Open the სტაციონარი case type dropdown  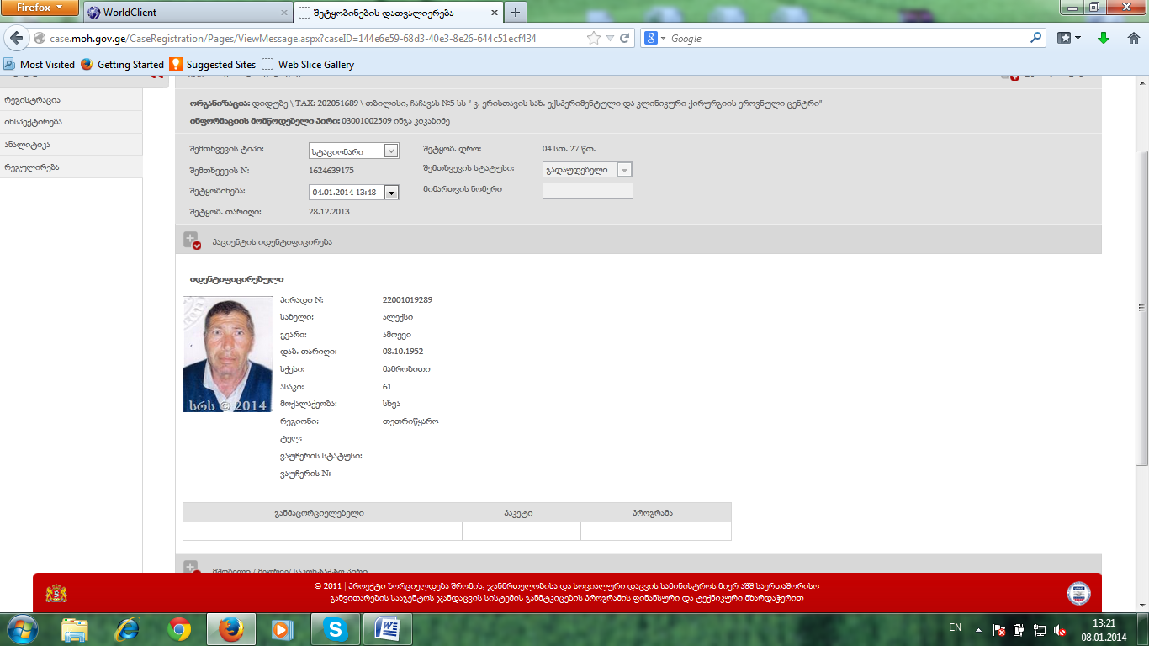point(390,151)
